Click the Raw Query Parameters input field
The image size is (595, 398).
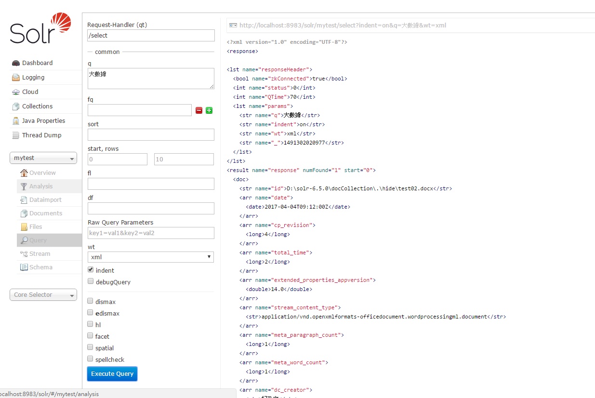click(150, 233)
